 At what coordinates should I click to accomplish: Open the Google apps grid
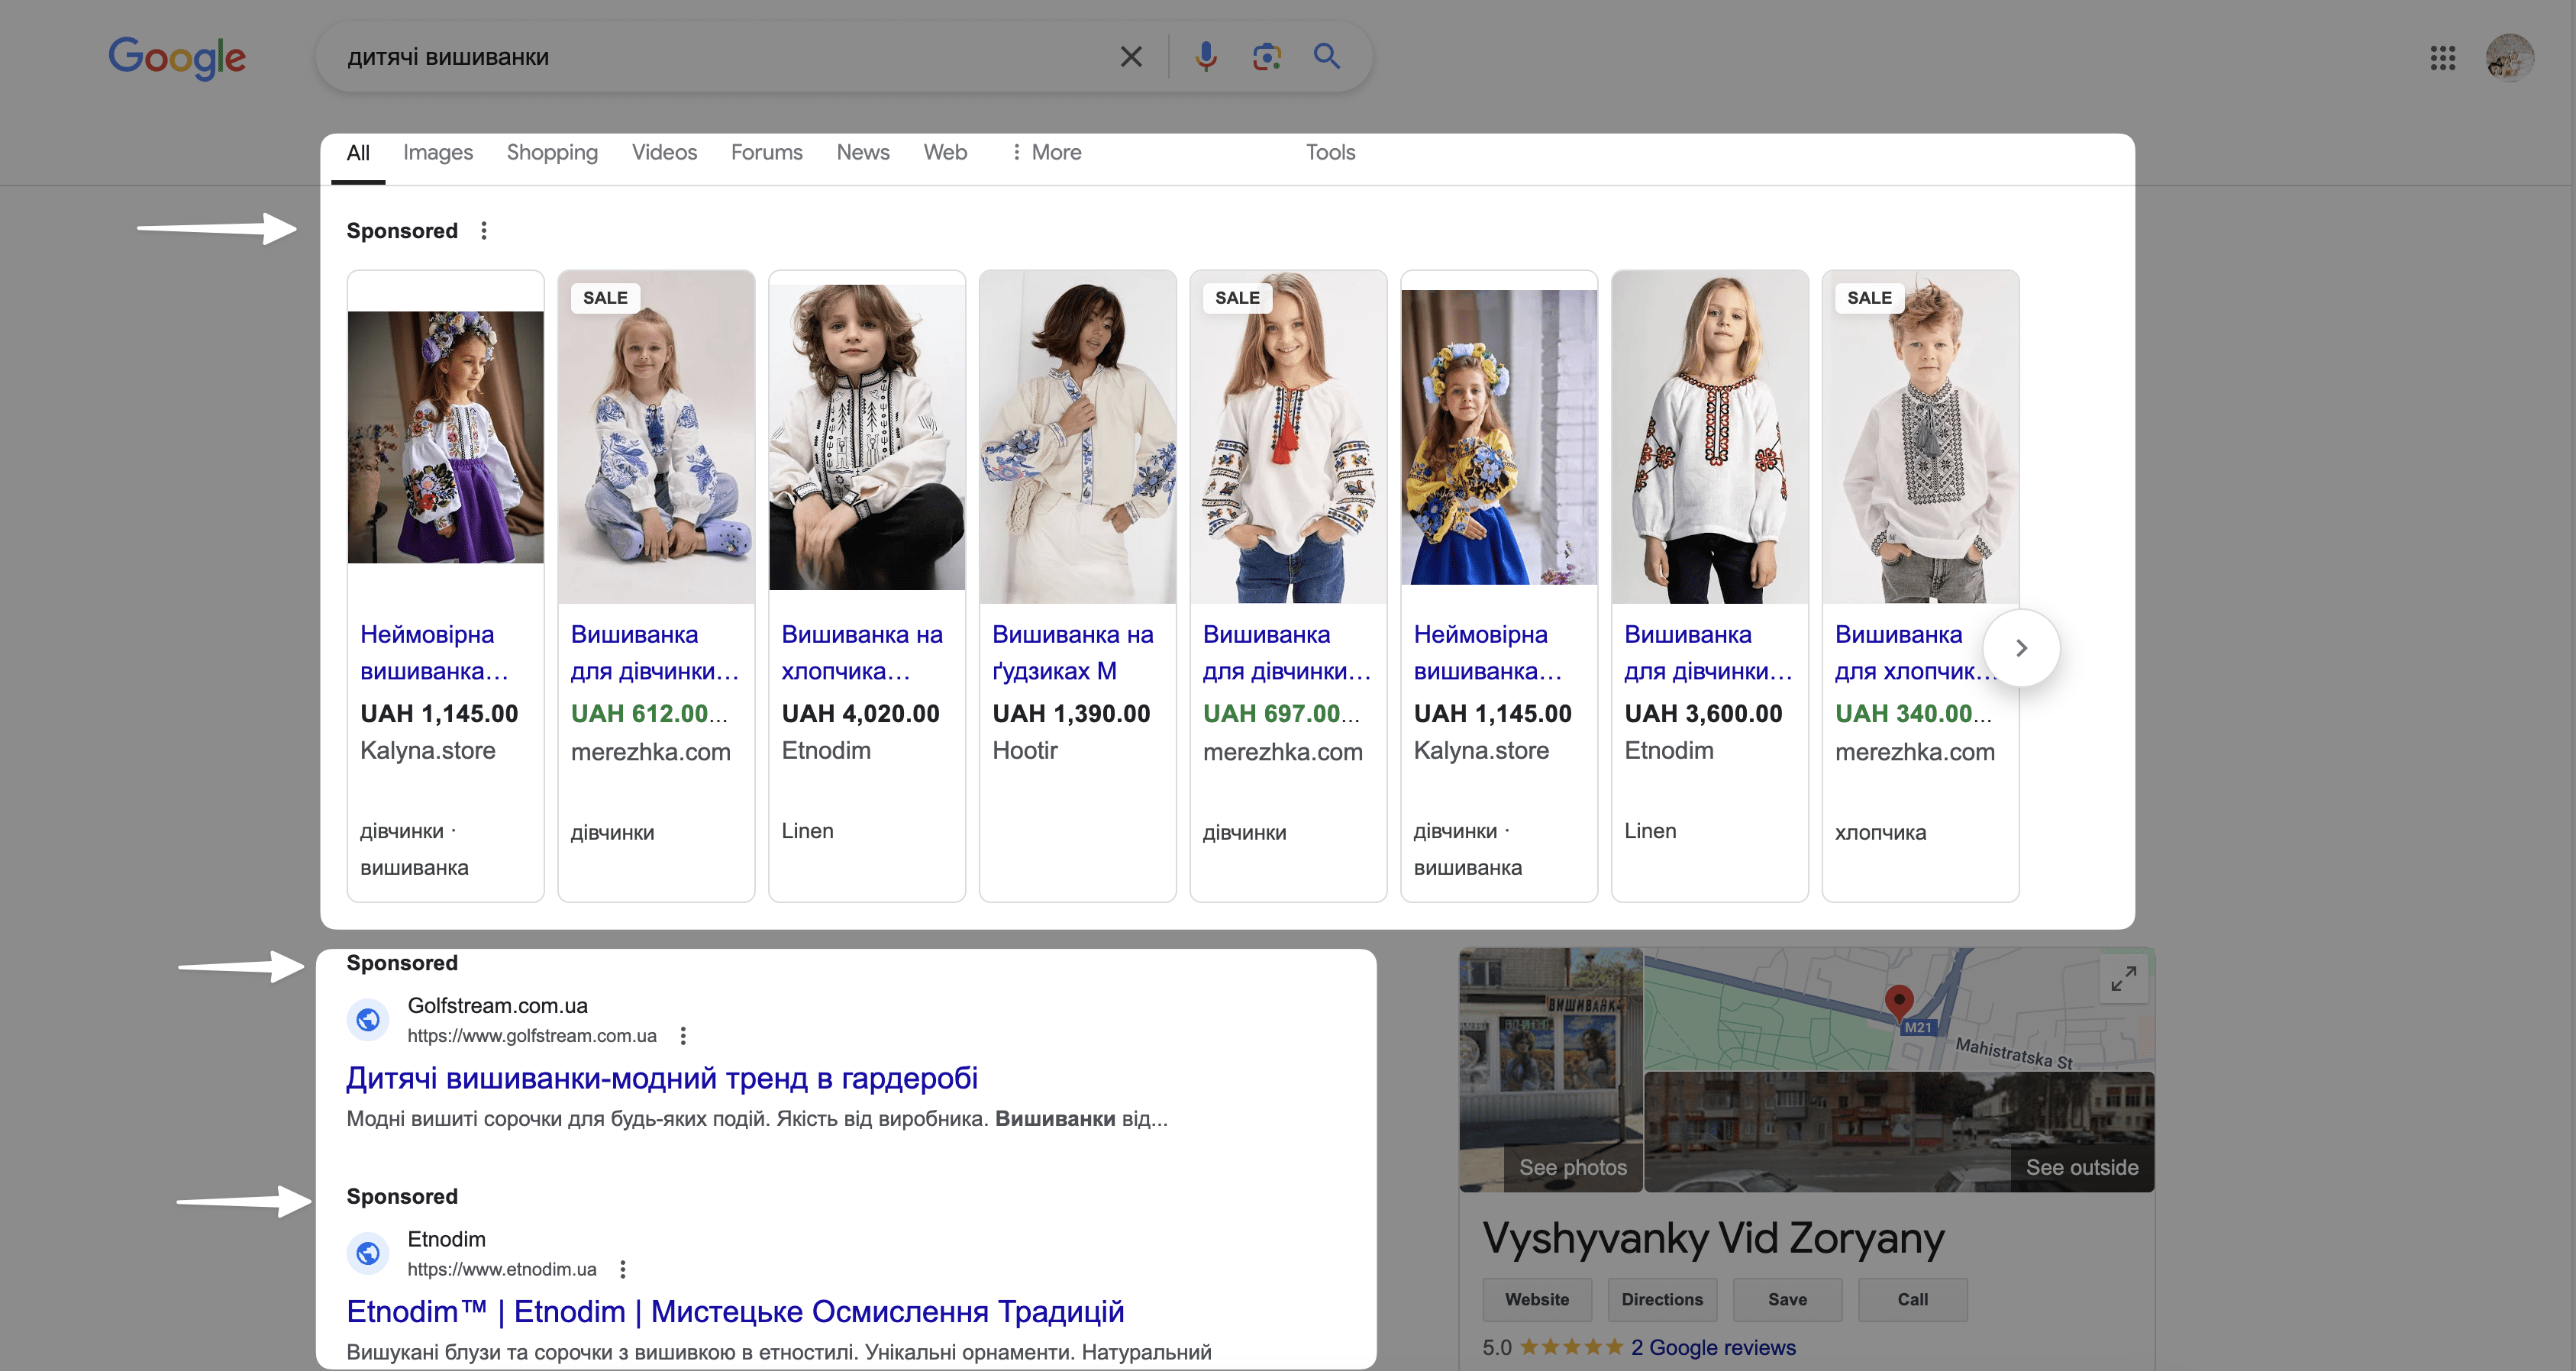[x=2442, y=58]
